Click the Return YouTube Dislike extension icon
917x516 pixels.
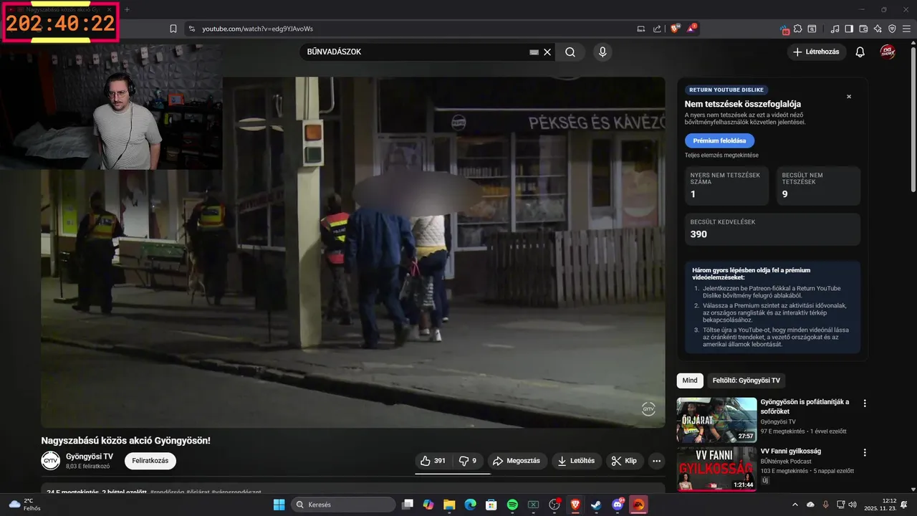(x=786, y=29)
